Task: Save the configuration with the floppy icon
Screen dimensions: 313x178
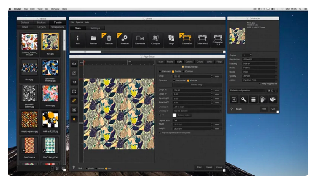Action: [269, 90]
